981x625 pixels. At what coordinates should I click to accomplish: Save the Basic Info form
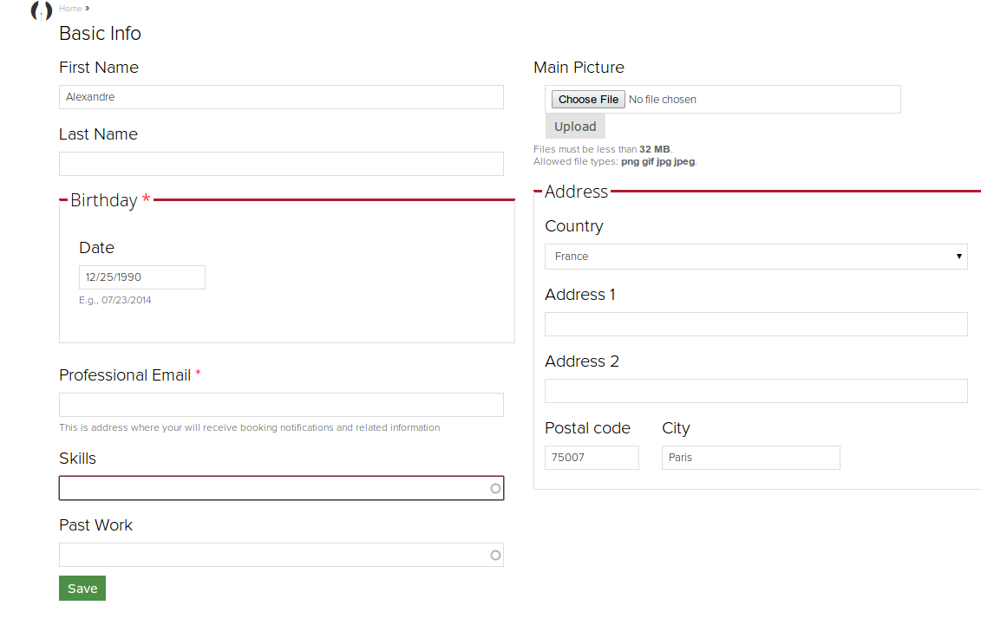pyautogui.click(x=82, y=588)
